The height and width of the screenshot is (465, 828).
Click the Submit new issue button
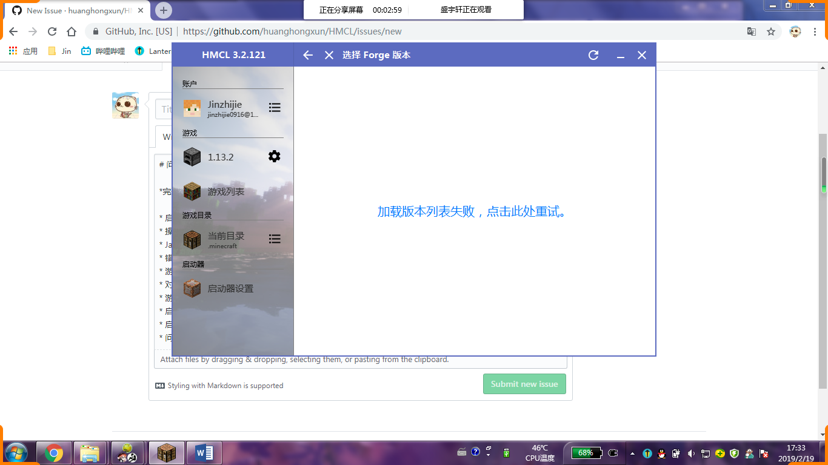click(524, 384)
